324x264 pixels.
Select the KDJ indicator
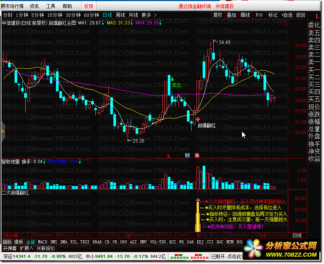200,242
